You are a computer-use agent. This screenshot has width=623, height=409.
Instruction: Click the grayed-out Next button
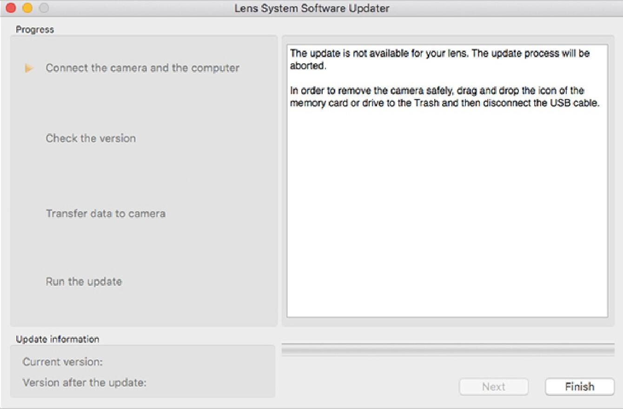pyautogui.click(x=493, y=387)
